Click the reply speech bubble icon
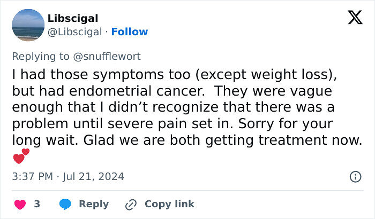 pyautogui.click(x=65, y=204)
